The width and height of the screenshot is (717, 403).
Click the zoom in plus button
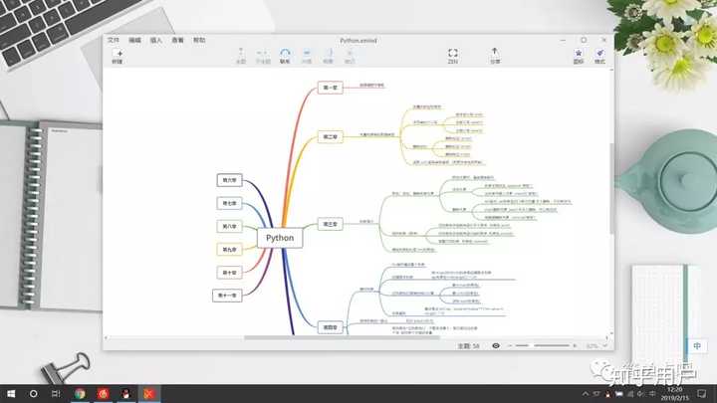(575, 346)
